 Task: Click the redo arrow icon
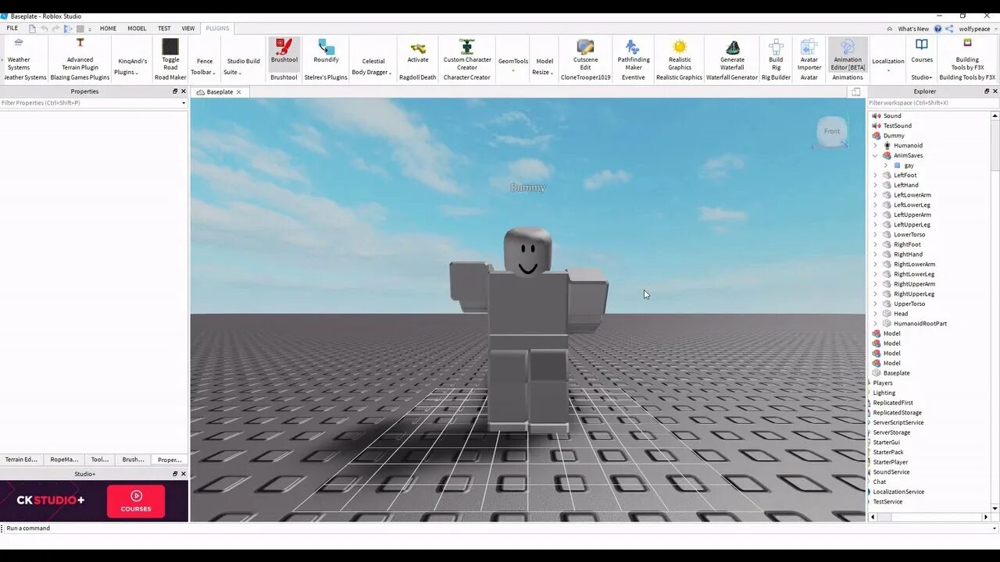point(56,29)
